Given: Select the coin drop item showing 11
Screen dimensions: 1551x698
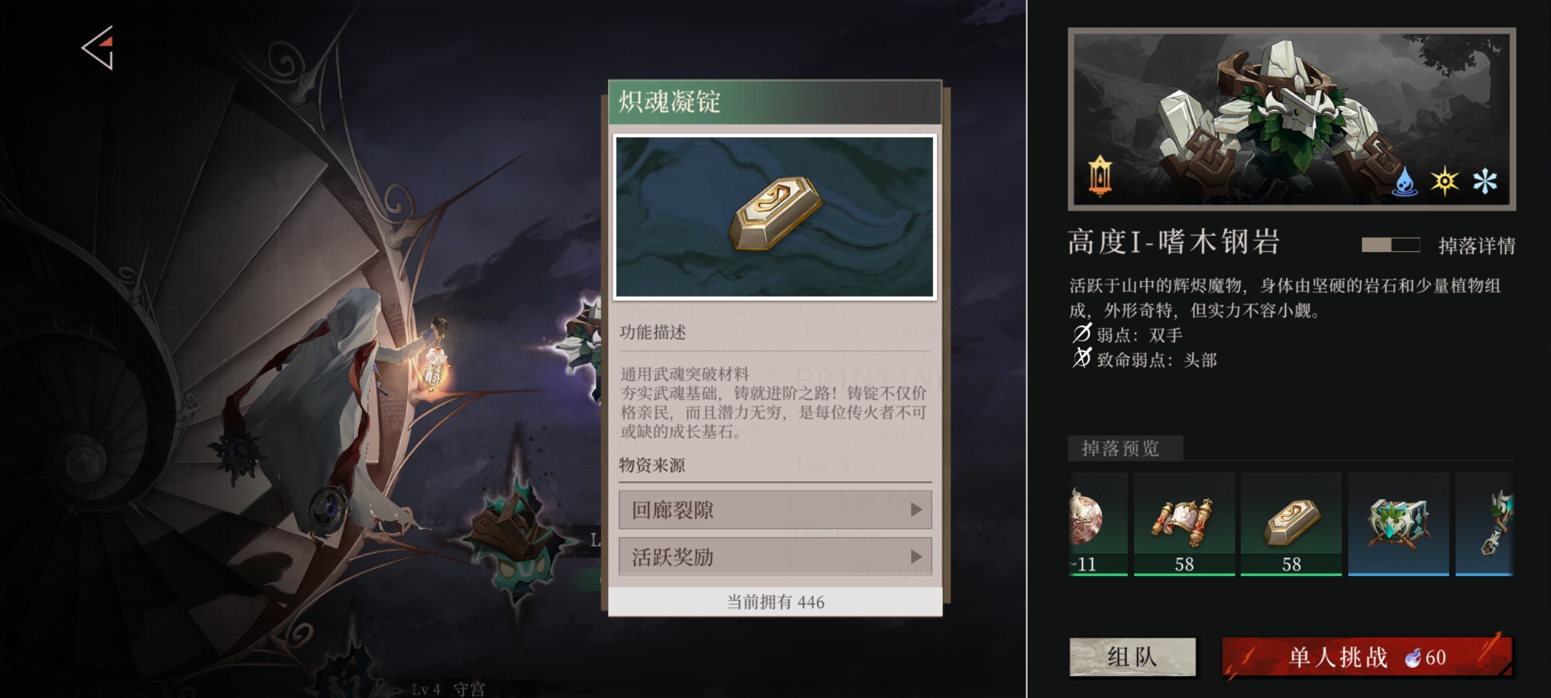Looking at the screenshot, I should (x=1098, y=524).
